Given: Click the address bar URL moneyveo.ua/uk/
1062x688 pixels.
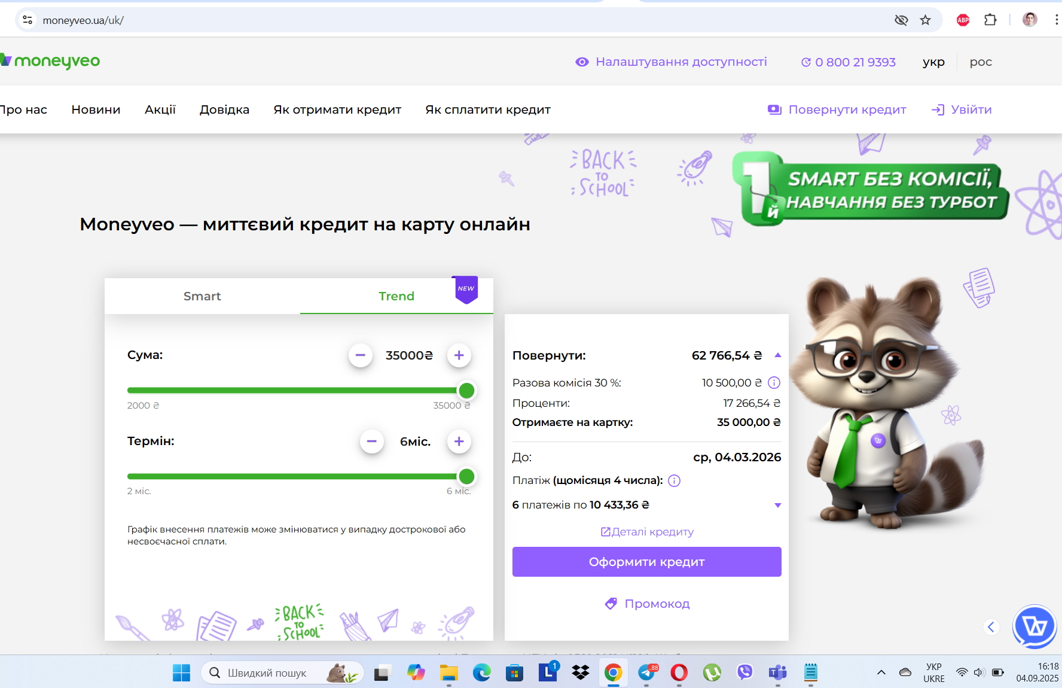Looking at the screenshot, I should [83, 20].
